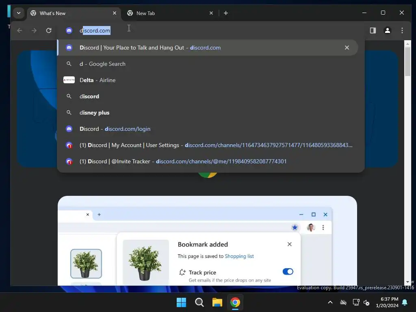Screen dimensions: 416x312
Task: Click the browser back arrow
Action: coord(19,30)
